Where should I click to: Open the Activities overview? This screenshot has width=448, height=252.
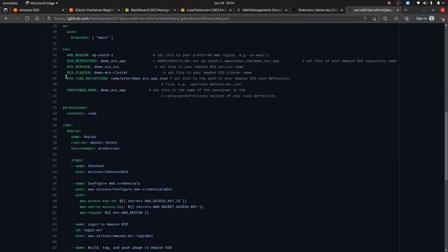coord(10,3)
